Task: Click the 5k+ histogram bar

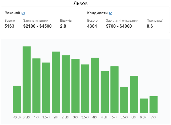Action: (x=115, y=90)
